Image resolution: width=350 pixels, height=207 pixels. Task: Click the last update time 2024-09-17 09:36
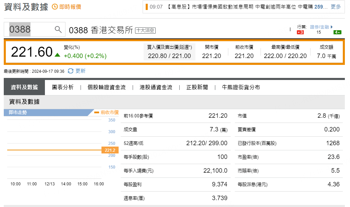click(x=48, y=71)
